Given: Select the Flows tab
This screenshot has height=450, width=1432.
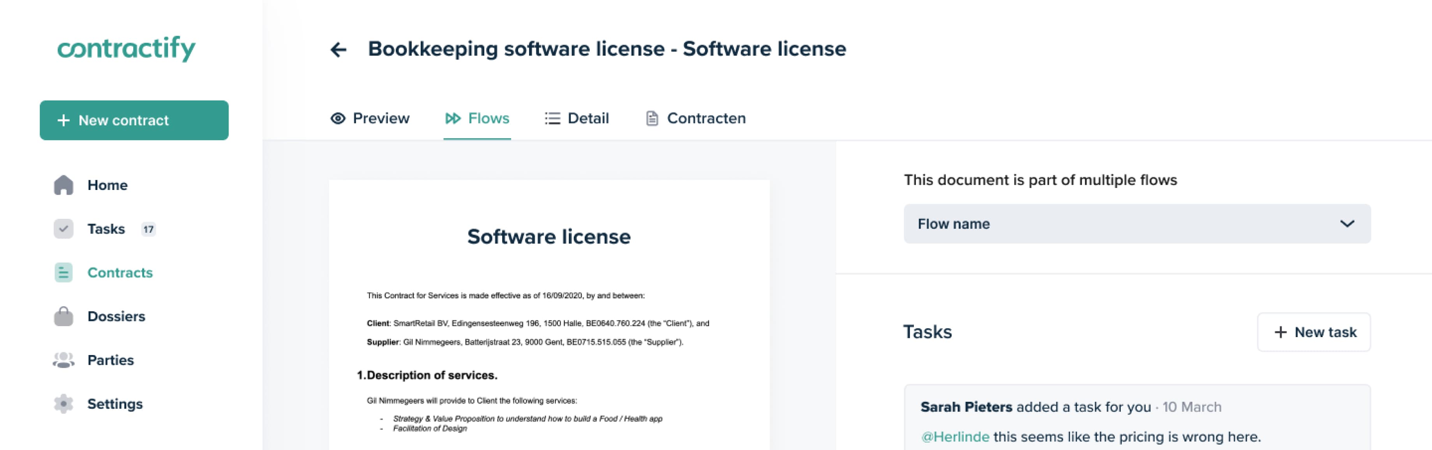Looking at the screenshot, I should point(477,118).
